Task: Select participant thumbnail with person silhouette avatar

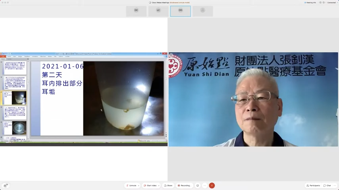Action: coord(203,11)
